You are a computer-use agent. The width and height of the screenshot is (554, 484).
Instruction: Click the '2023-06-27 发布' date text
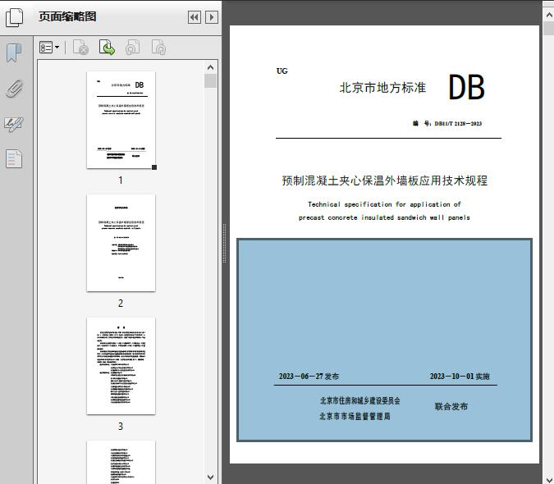[309, 377]
